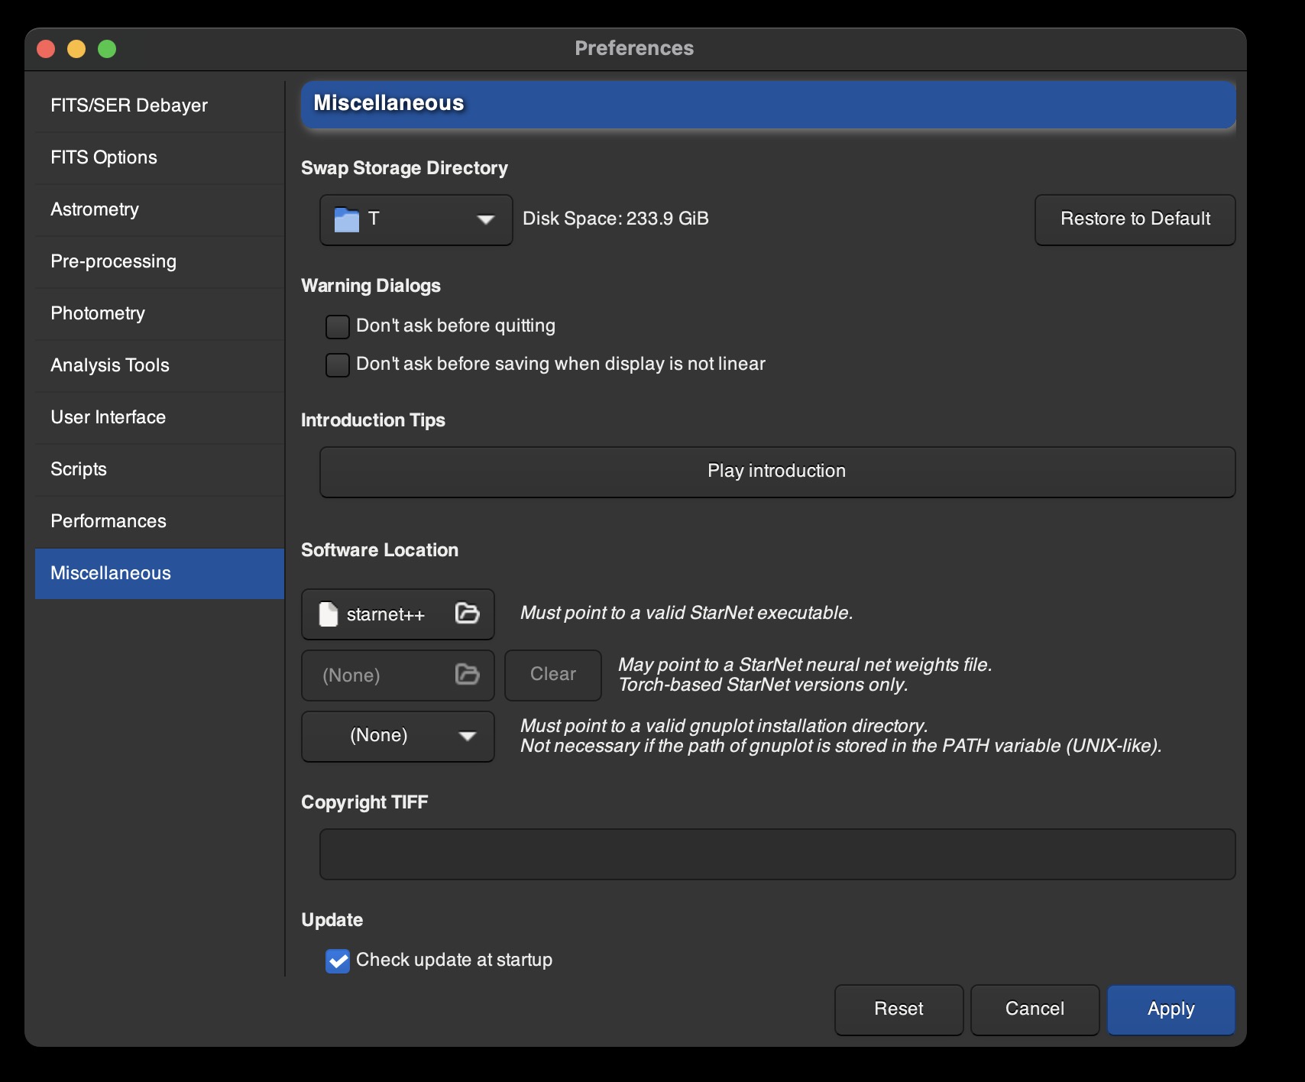Viewport: 1305px width, 1082px height.
Task: Click Restore to Default button
Action: (1135, 220)
